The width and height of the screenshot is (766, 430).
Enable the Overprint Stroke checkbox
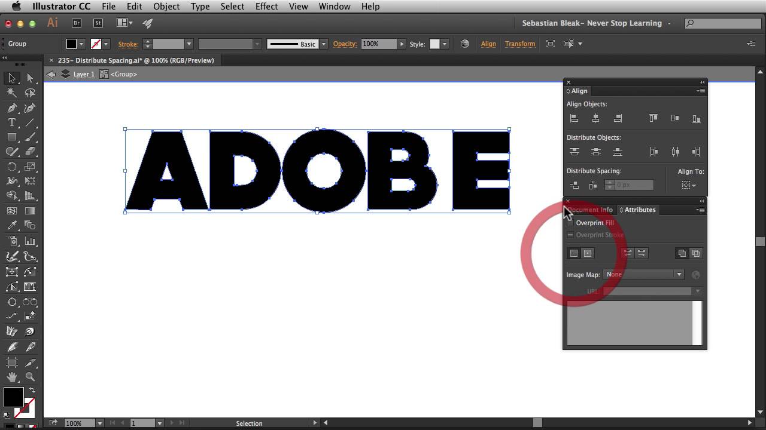pyautogui.click(x=570, y=235)
